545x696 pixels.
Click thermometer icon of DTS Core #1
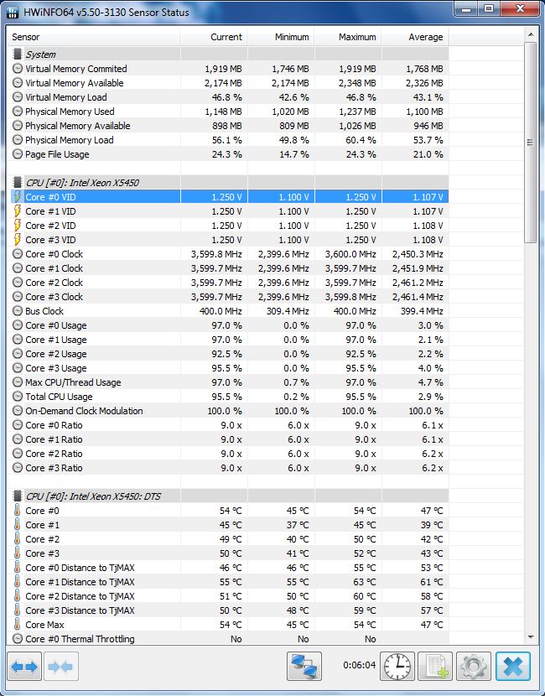click(x=18, y=524)
